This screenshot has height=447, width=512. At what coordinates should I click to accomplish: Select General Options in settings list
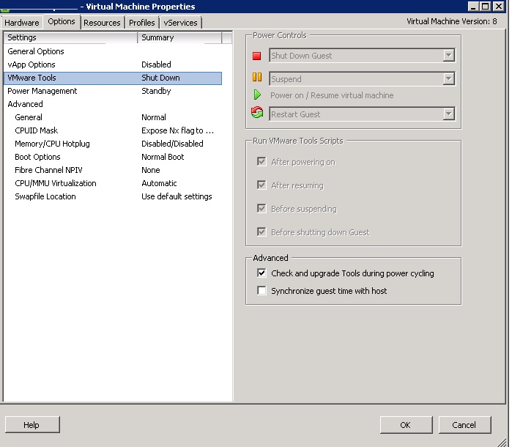click(x=113, y=51)
